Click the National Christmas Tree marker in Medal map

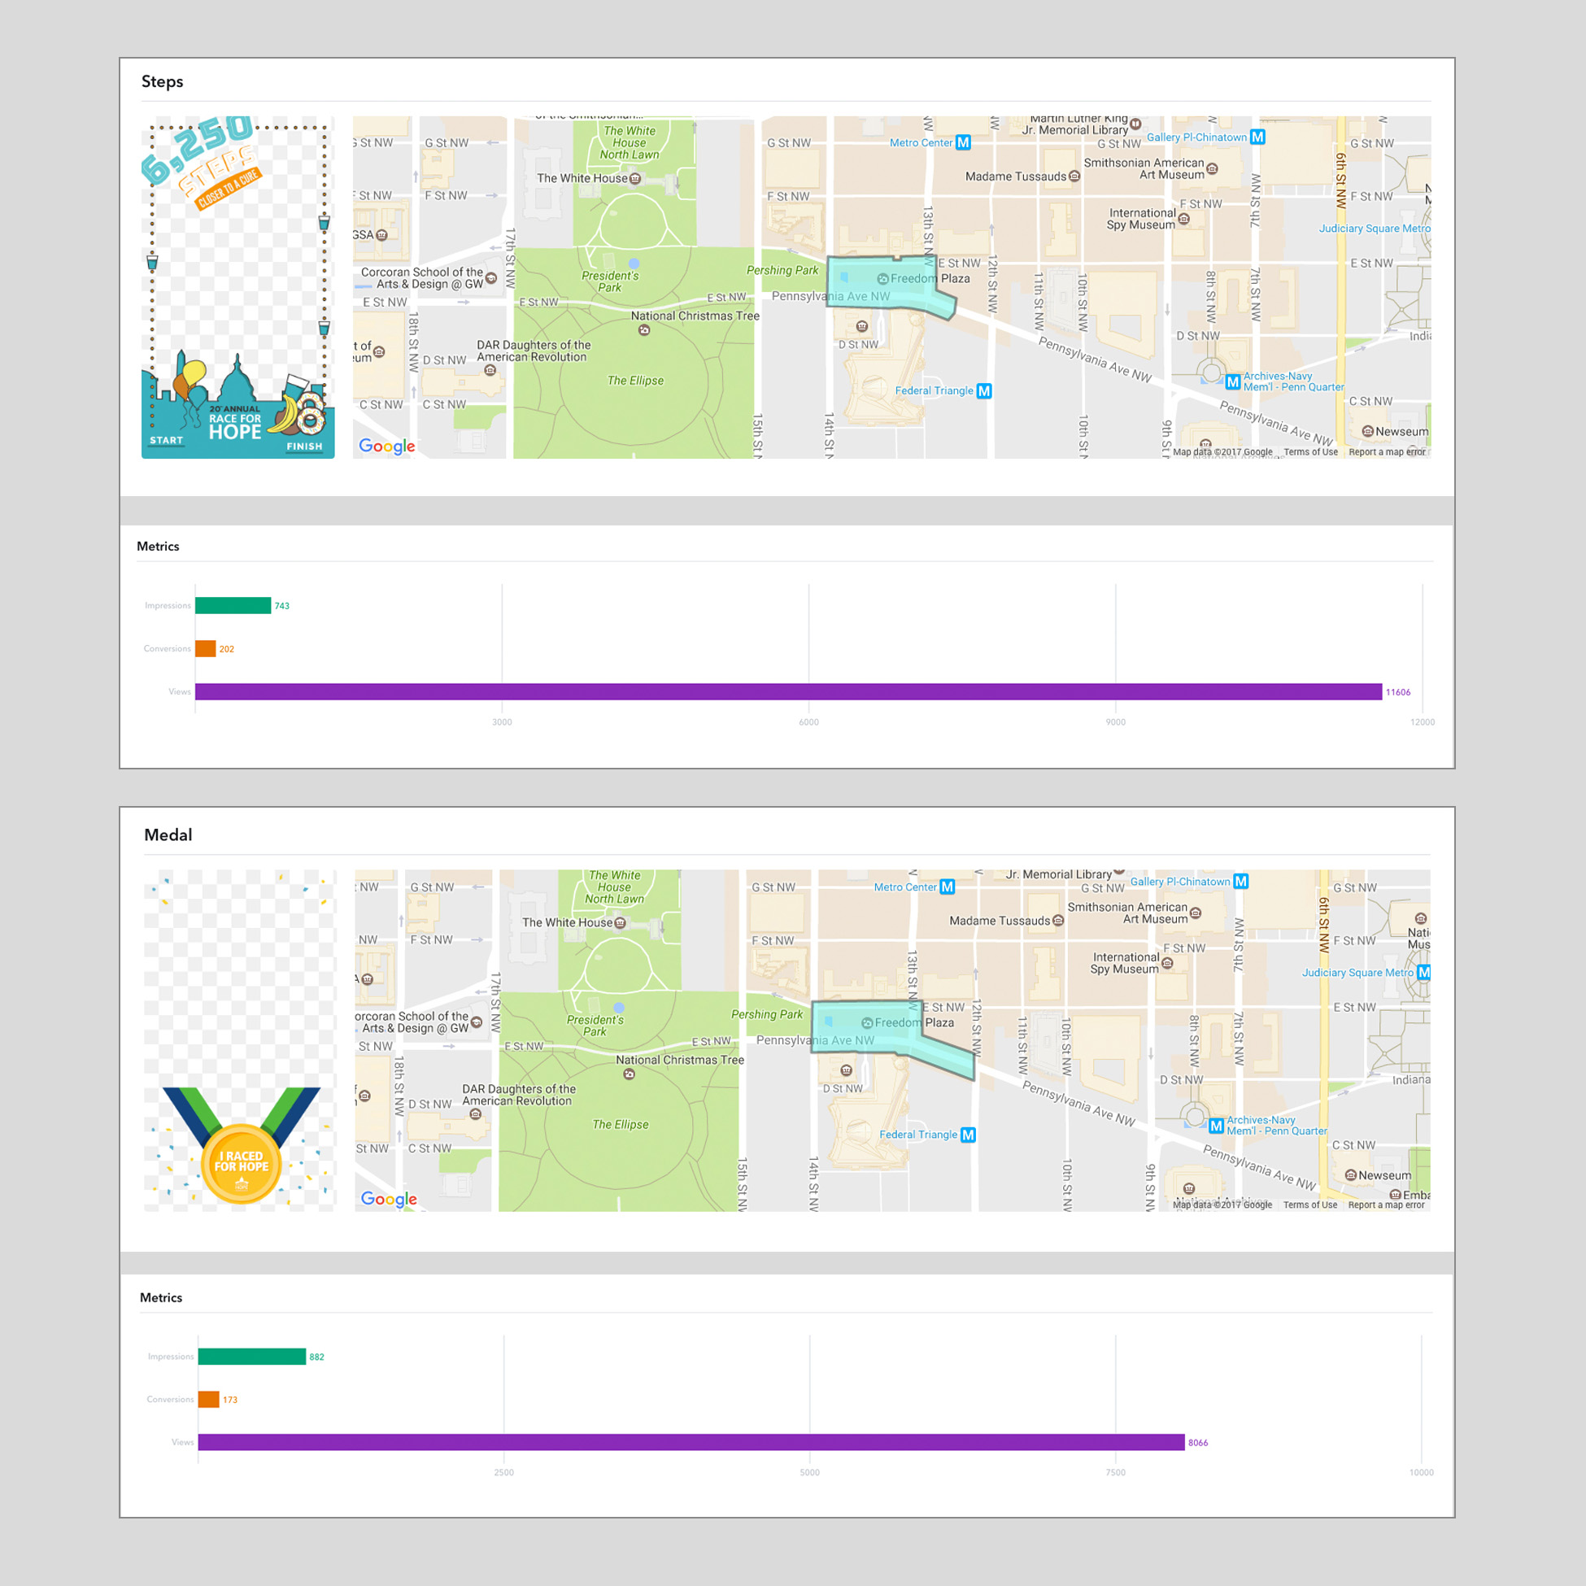tap(629, 1074)
